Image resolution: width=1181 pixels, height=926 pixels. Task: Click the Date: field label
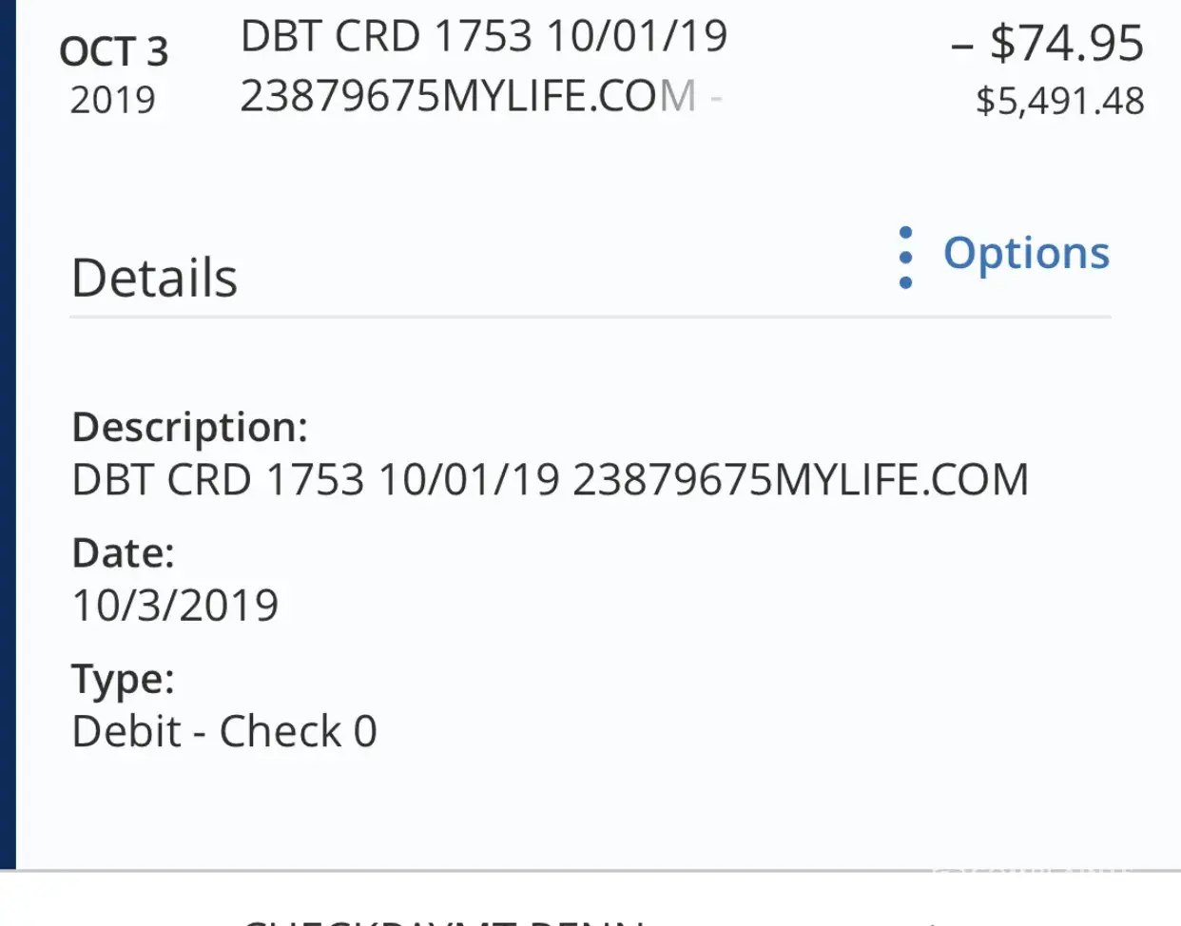[123, 552]
